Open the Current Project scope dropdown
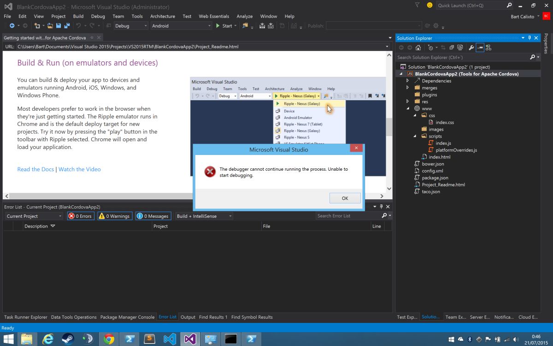Viewport: 553px width, 346px height. [x=34, y=216]
